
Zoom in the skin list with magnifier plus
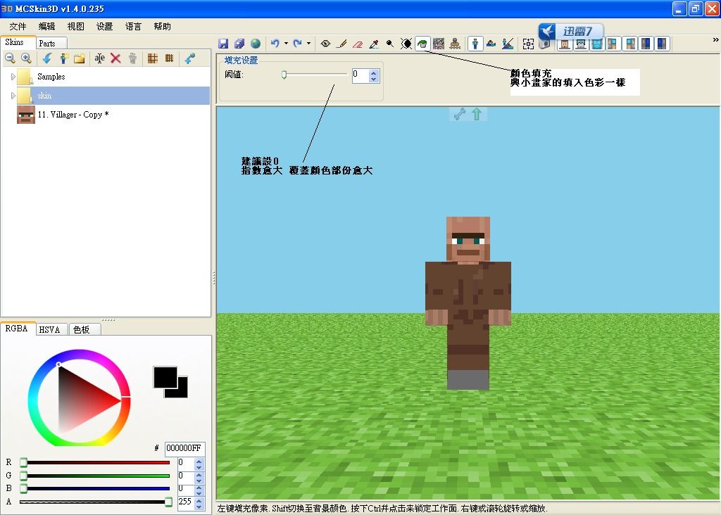click(x=26, y=59)
